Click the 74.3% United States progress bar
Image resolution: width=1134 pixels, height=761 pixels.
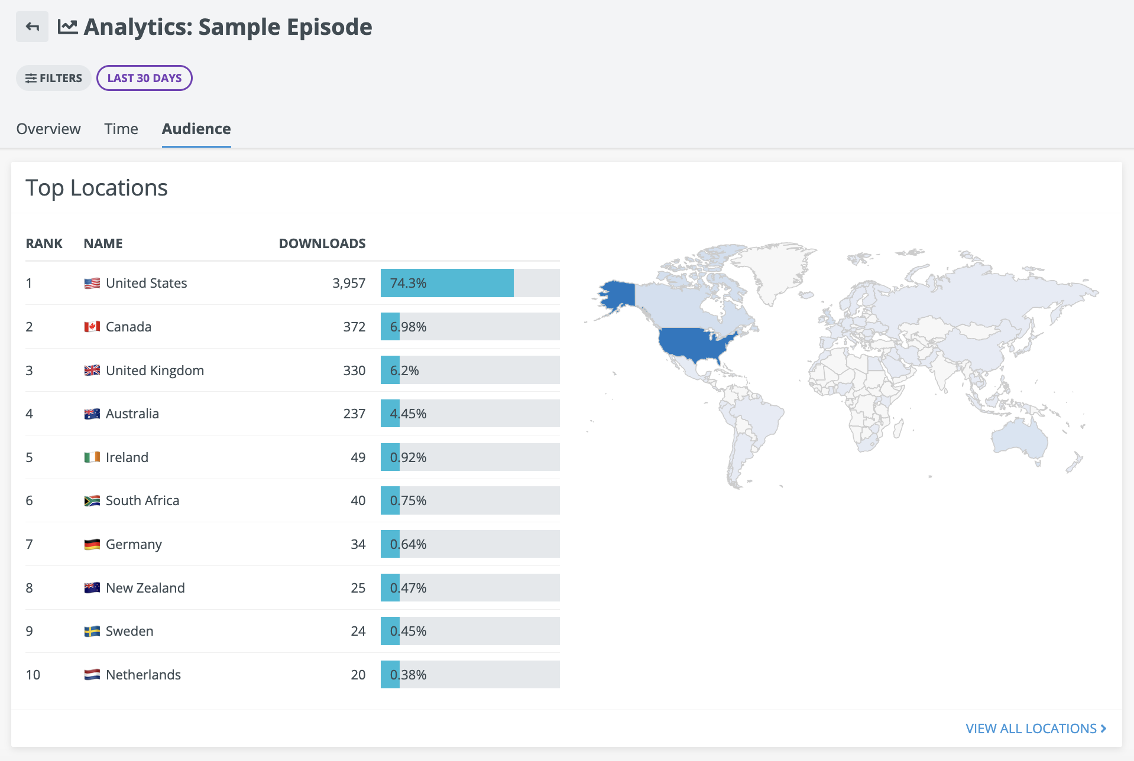(470, 283)
